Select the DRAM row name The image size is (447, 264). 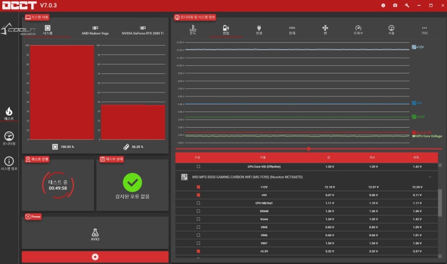coord(264,211)
